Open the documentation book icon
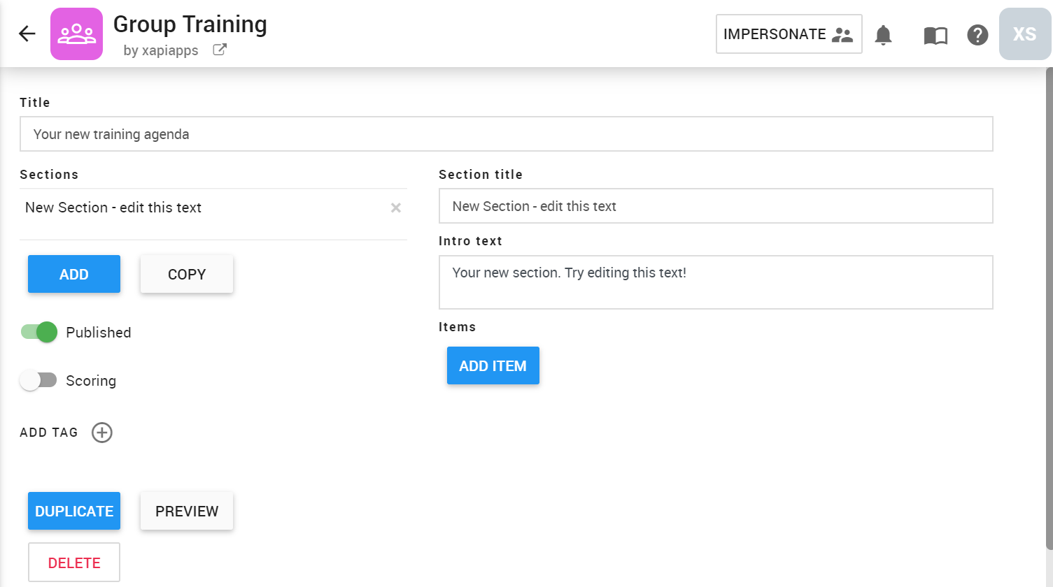This screenshot has height=587, width=1053. coord(935,35)
